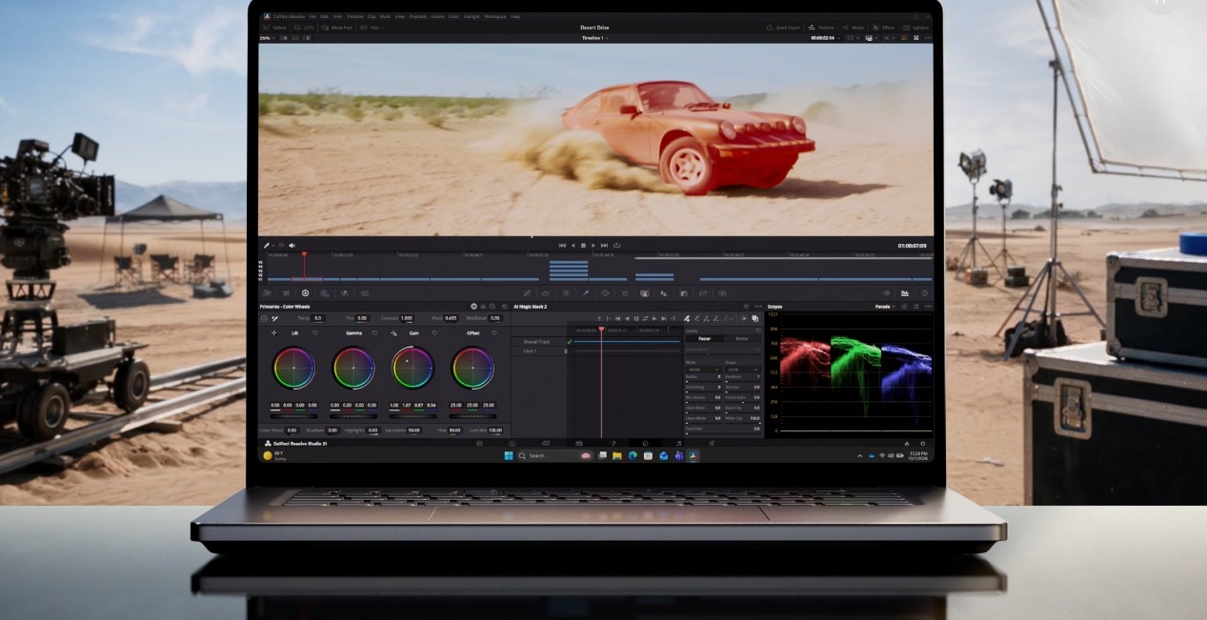Reset the Gamma color wheel
This screenshot has height=620, width=1207.
374,333
